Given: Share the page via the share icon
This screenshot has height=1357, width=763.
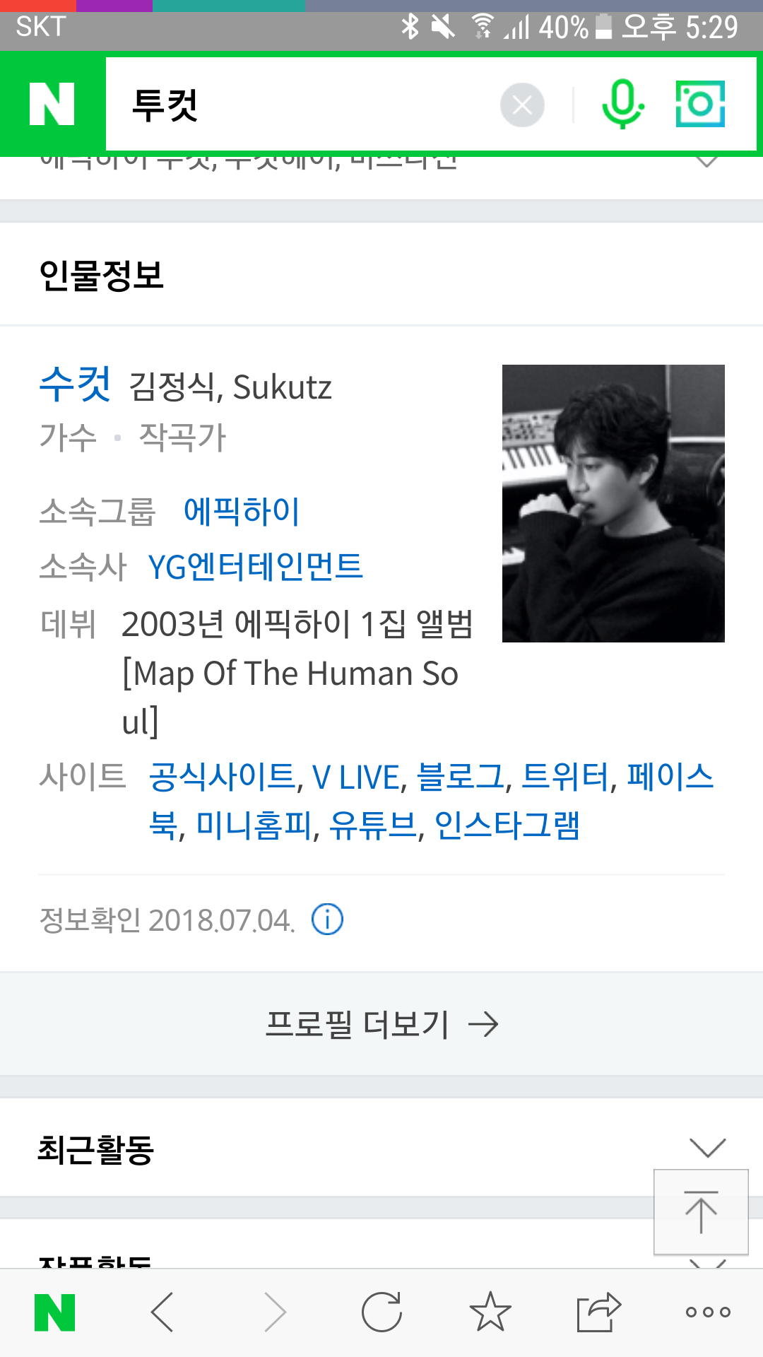Looking at the screenshot, I should coord(598,1312).
